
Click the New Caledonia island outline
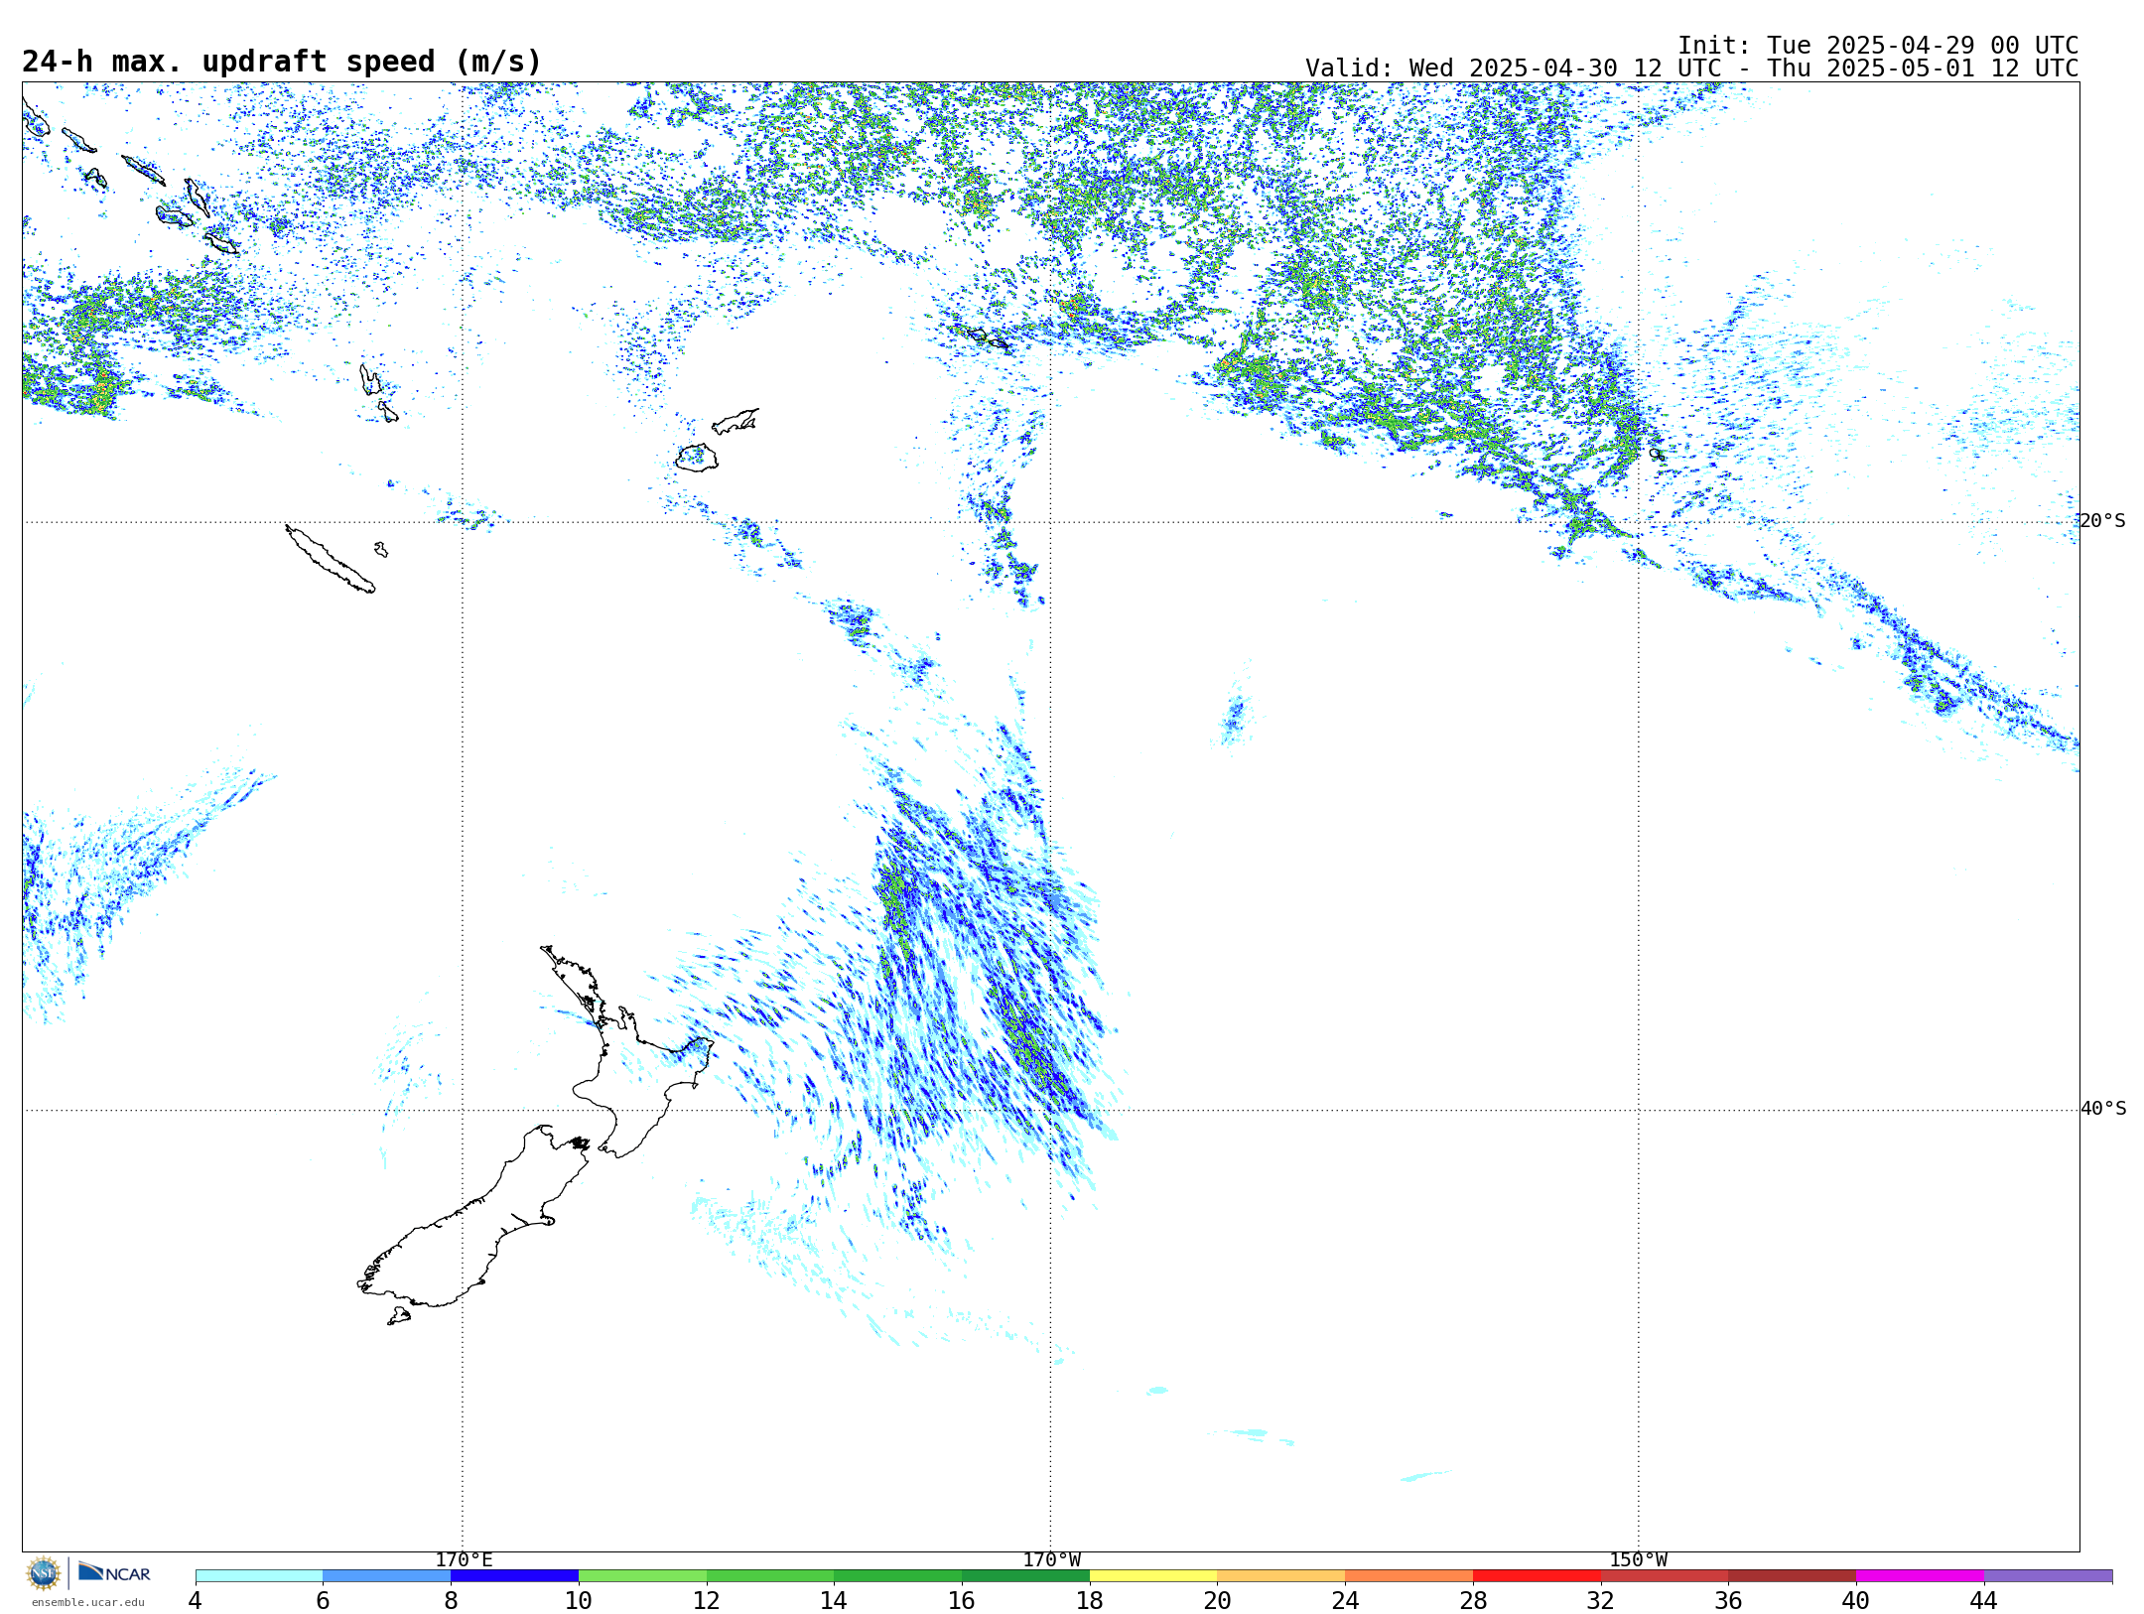pyautogui.click(x=330, y=559)
